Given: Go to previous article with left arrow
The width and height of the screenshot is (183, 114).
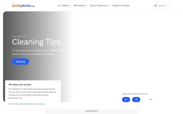Looking at the screenshot, I should (126, 100).
